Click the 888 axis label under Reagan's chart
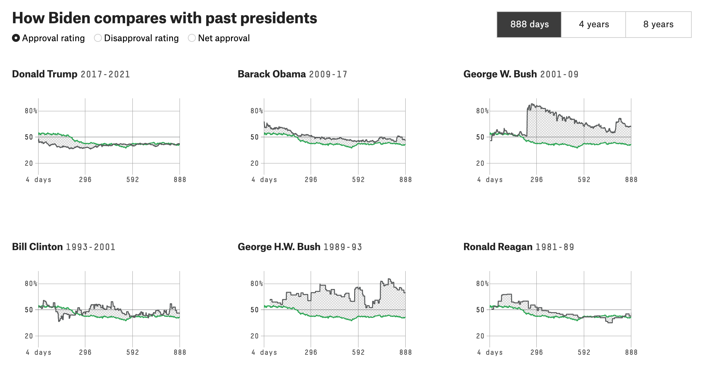 point(631,352)
